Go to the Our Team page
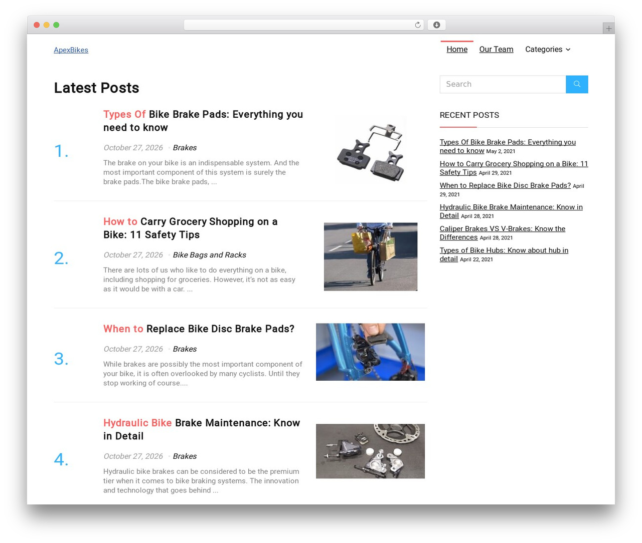This screenshot has width=642, height=543. pyautogui.click(x=496, y=49)
